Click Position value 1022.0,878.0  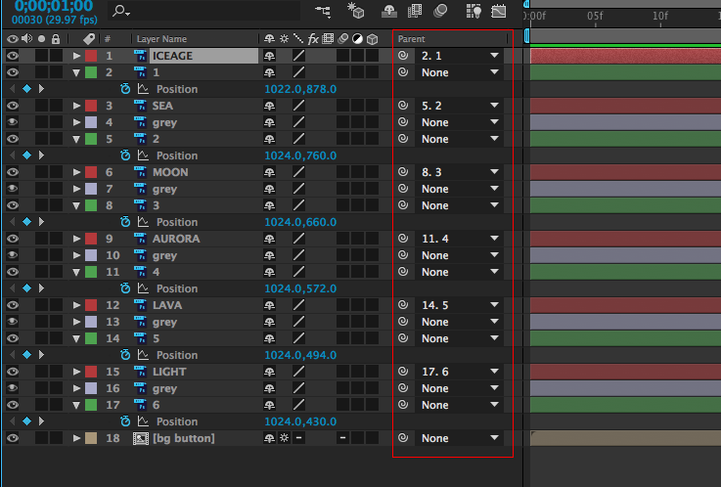point(300,89)
